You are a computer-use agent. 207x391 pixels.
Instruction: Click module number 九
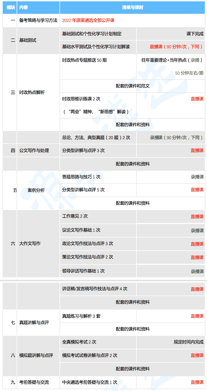(13, 382)
